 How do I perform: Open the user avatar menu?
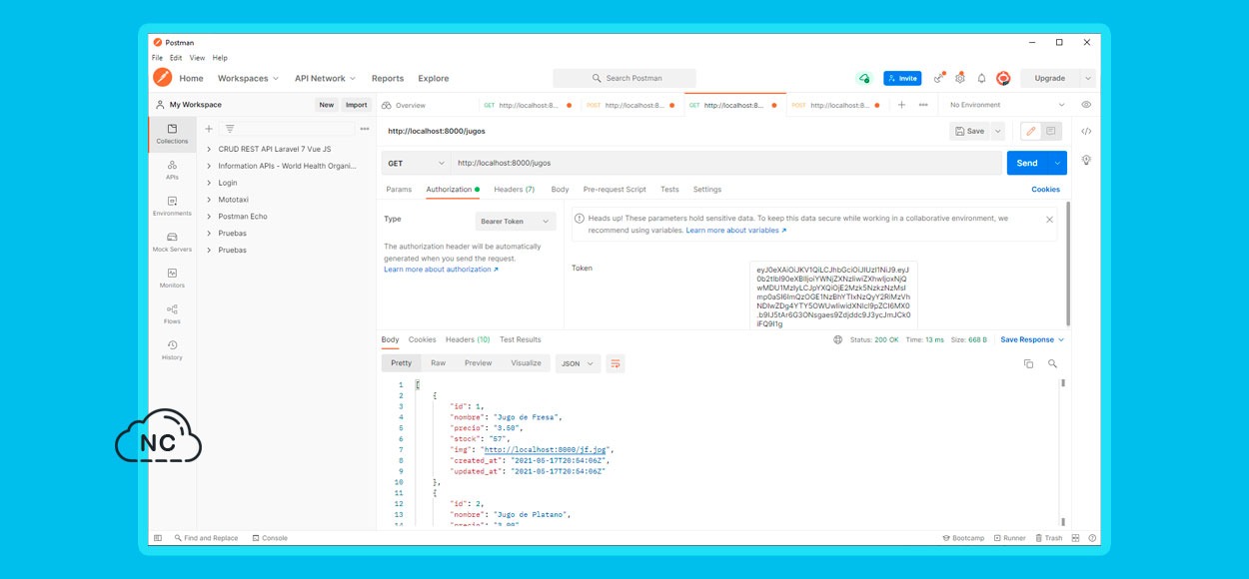[x=1003, y=78]
